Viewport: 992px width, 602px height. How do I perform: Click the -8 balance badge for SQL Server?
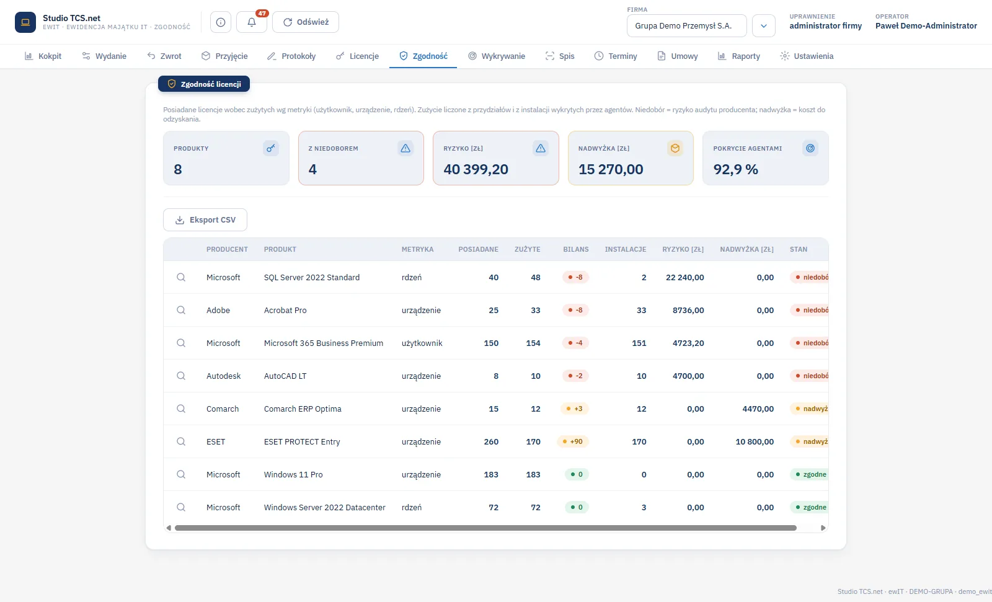[575, 277]
